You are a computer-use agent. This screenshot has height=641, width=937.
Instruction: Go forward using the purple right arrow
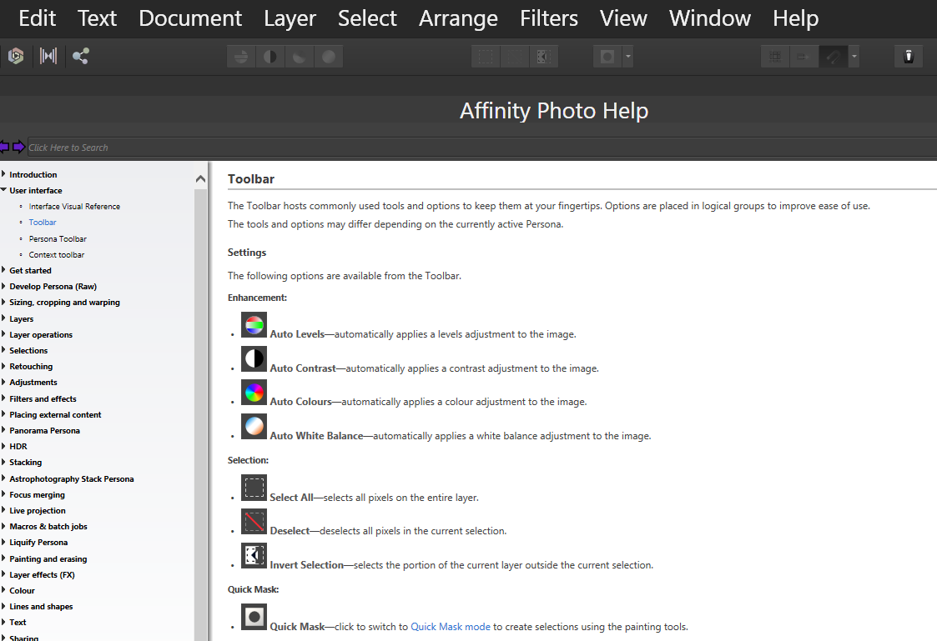18,147
